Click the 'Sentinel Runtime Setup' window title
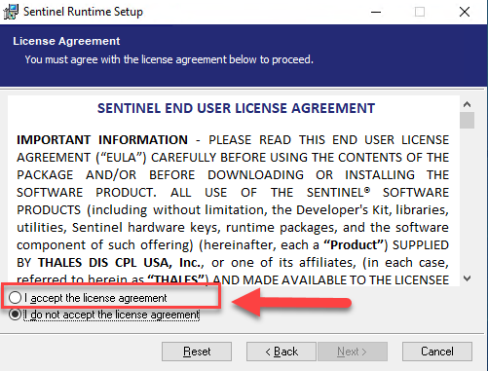 pos(83,12)
